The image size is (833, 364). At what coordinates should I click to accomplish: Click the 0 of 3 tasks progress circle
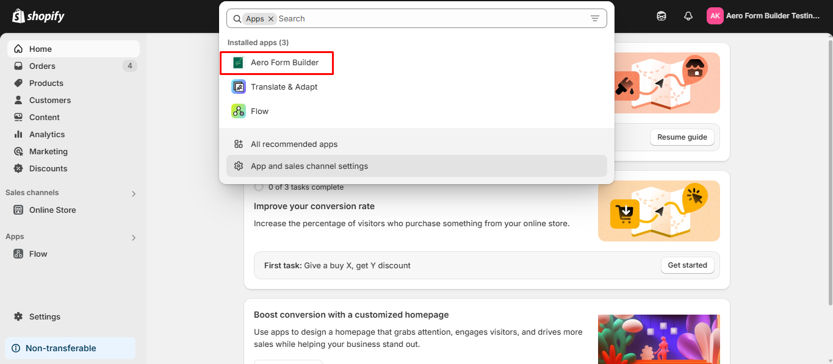259,187
